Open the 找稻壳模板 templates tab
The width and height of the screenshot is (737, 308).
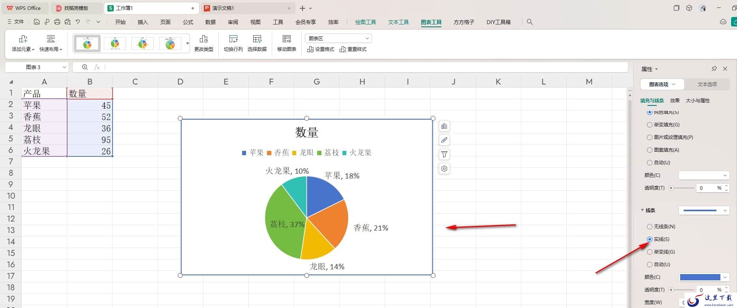tap(76, 8)
